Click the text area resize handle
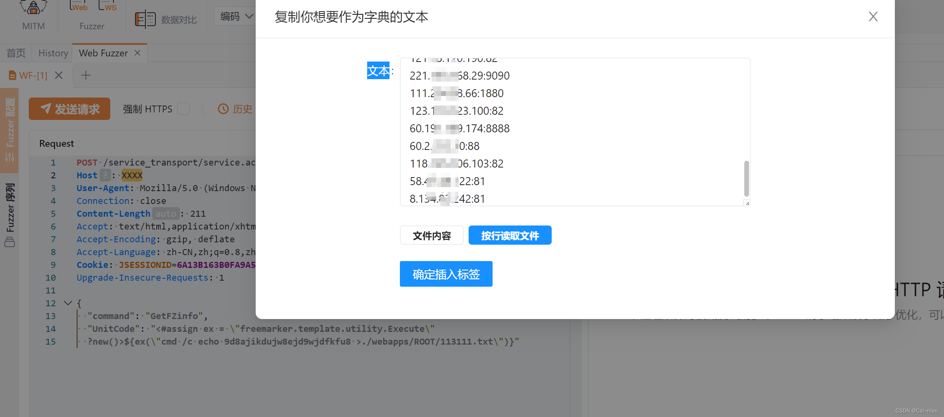This screenshot has height=417, width=944. (x=747, y=203)
